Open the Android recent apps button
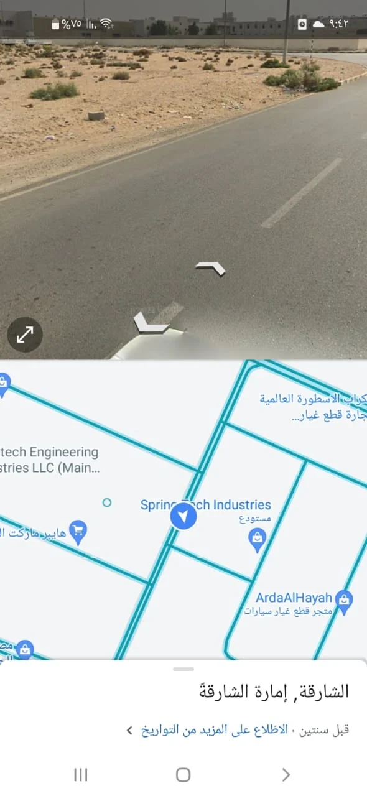The image size is (367, 796). (x=80, y=774)
